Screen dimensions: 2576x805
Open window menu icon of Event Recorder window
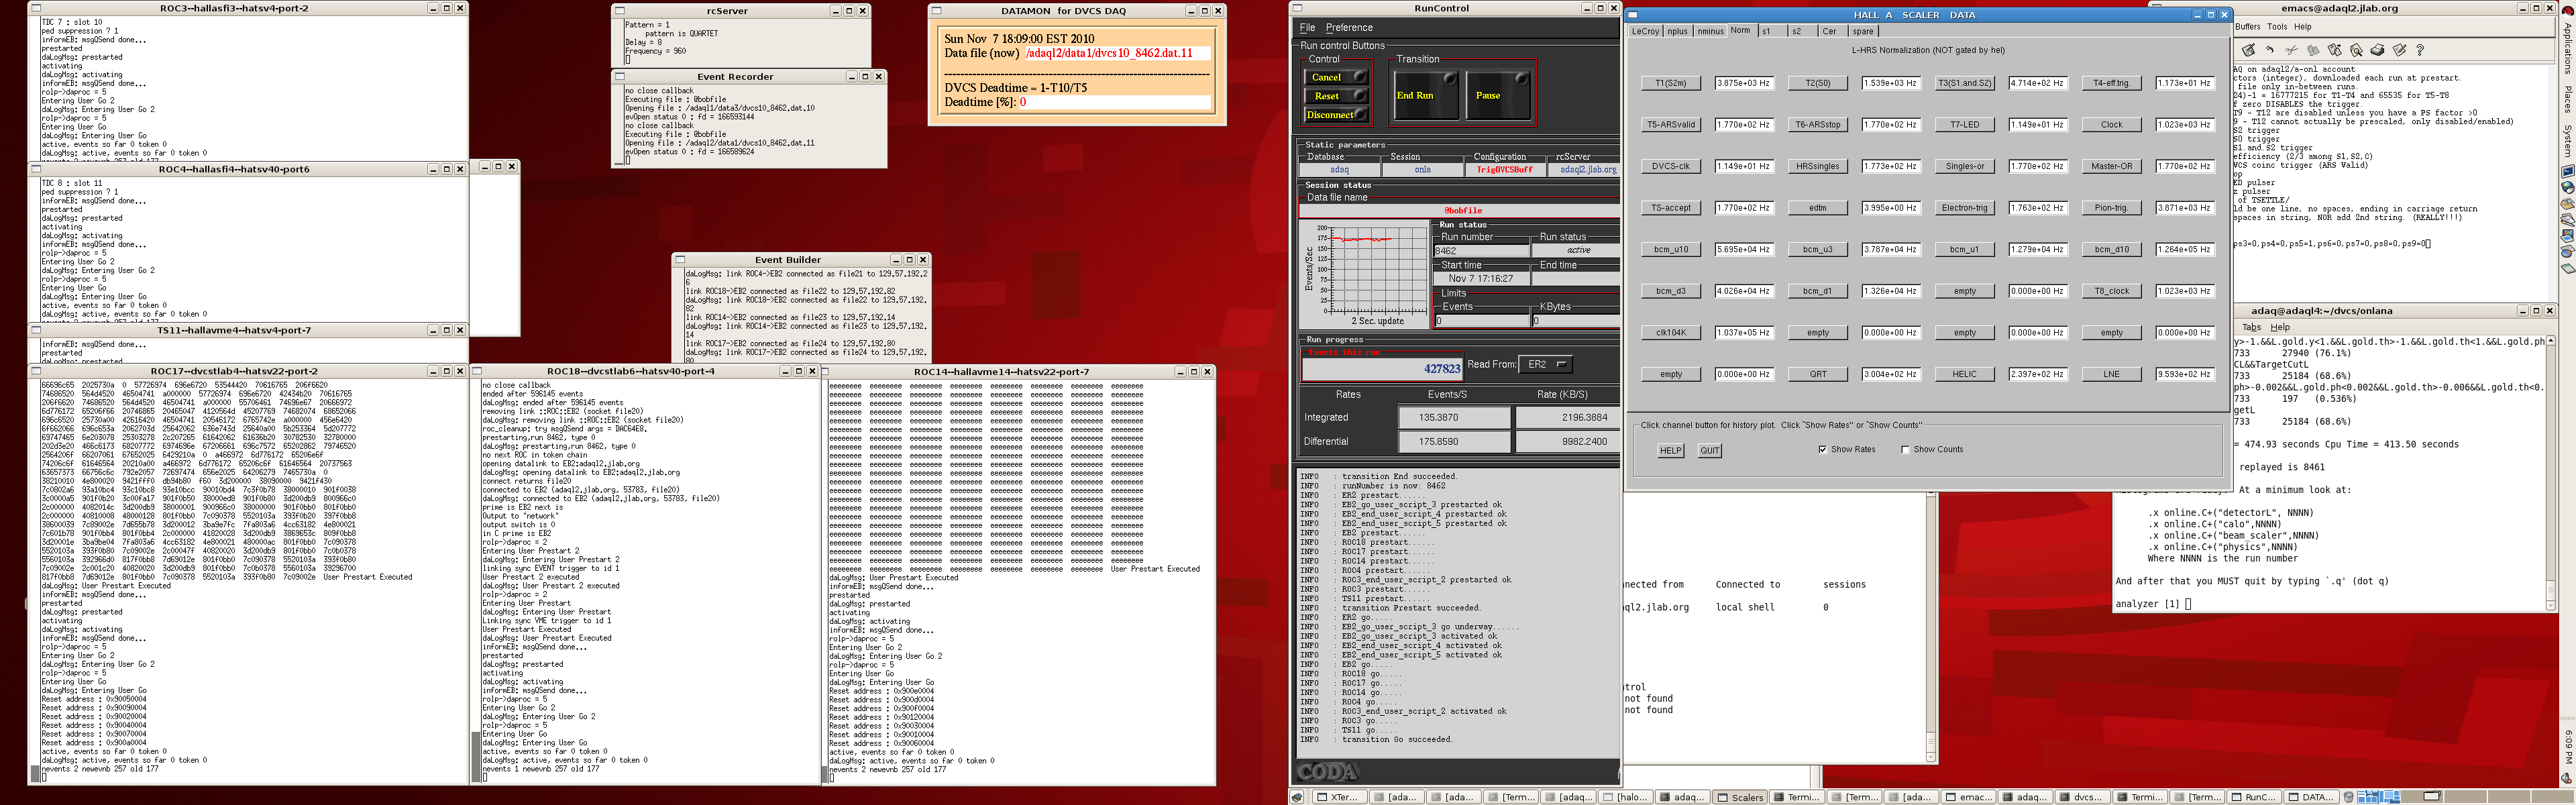point(620,77)
